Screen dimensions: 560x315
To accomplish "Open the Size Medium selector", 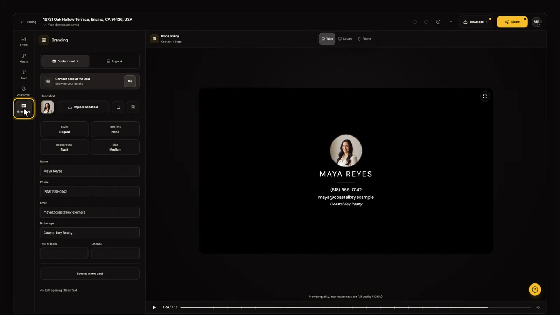I will point(115,147).
